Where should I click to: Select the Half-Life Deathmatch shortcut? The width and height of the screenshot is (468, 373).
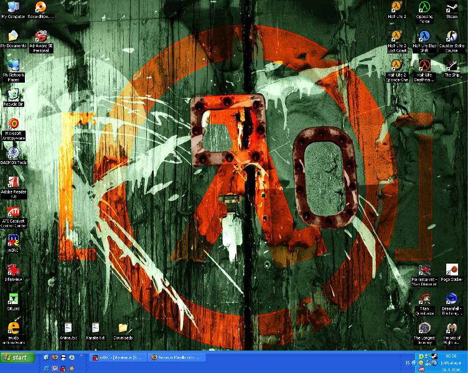click(x=424, y=71)
